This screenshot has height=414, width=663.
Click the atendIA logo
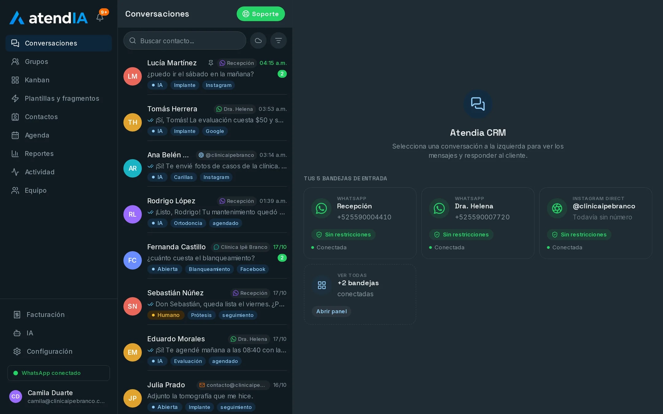tap(48, 18)
